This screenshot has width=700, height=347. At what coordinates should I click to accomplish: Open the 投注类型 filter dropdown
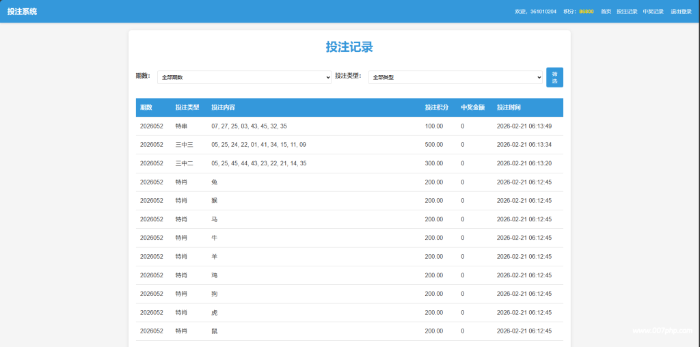point(455,77)
